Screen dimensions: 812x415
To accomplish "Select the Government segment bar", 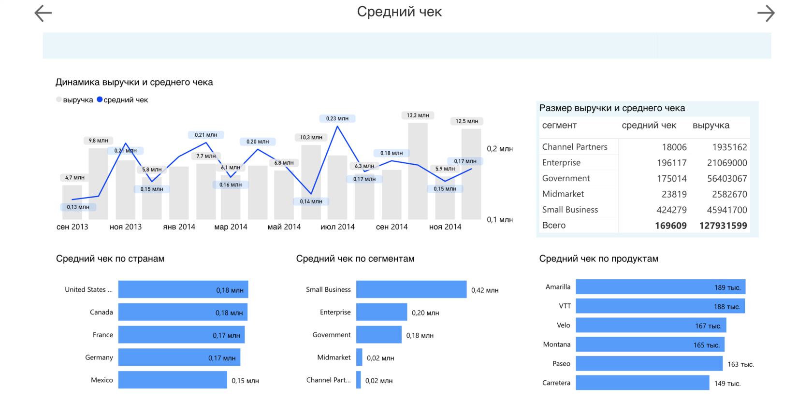I will (x=379, y=335).
